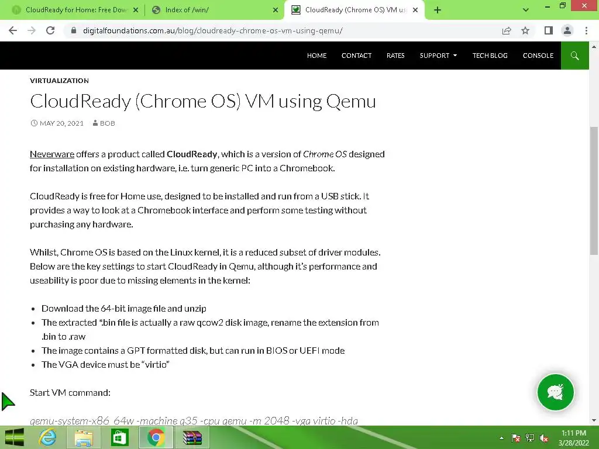The width and height of the screenshot is (599, 449).
Task: Go back to the previous page
Action: [x=13, y=30]
